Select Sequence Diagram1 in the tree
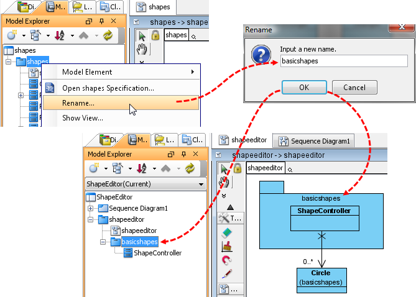Image resolution: width=416 pixels, height=297 pixels. tap(133, 208)
